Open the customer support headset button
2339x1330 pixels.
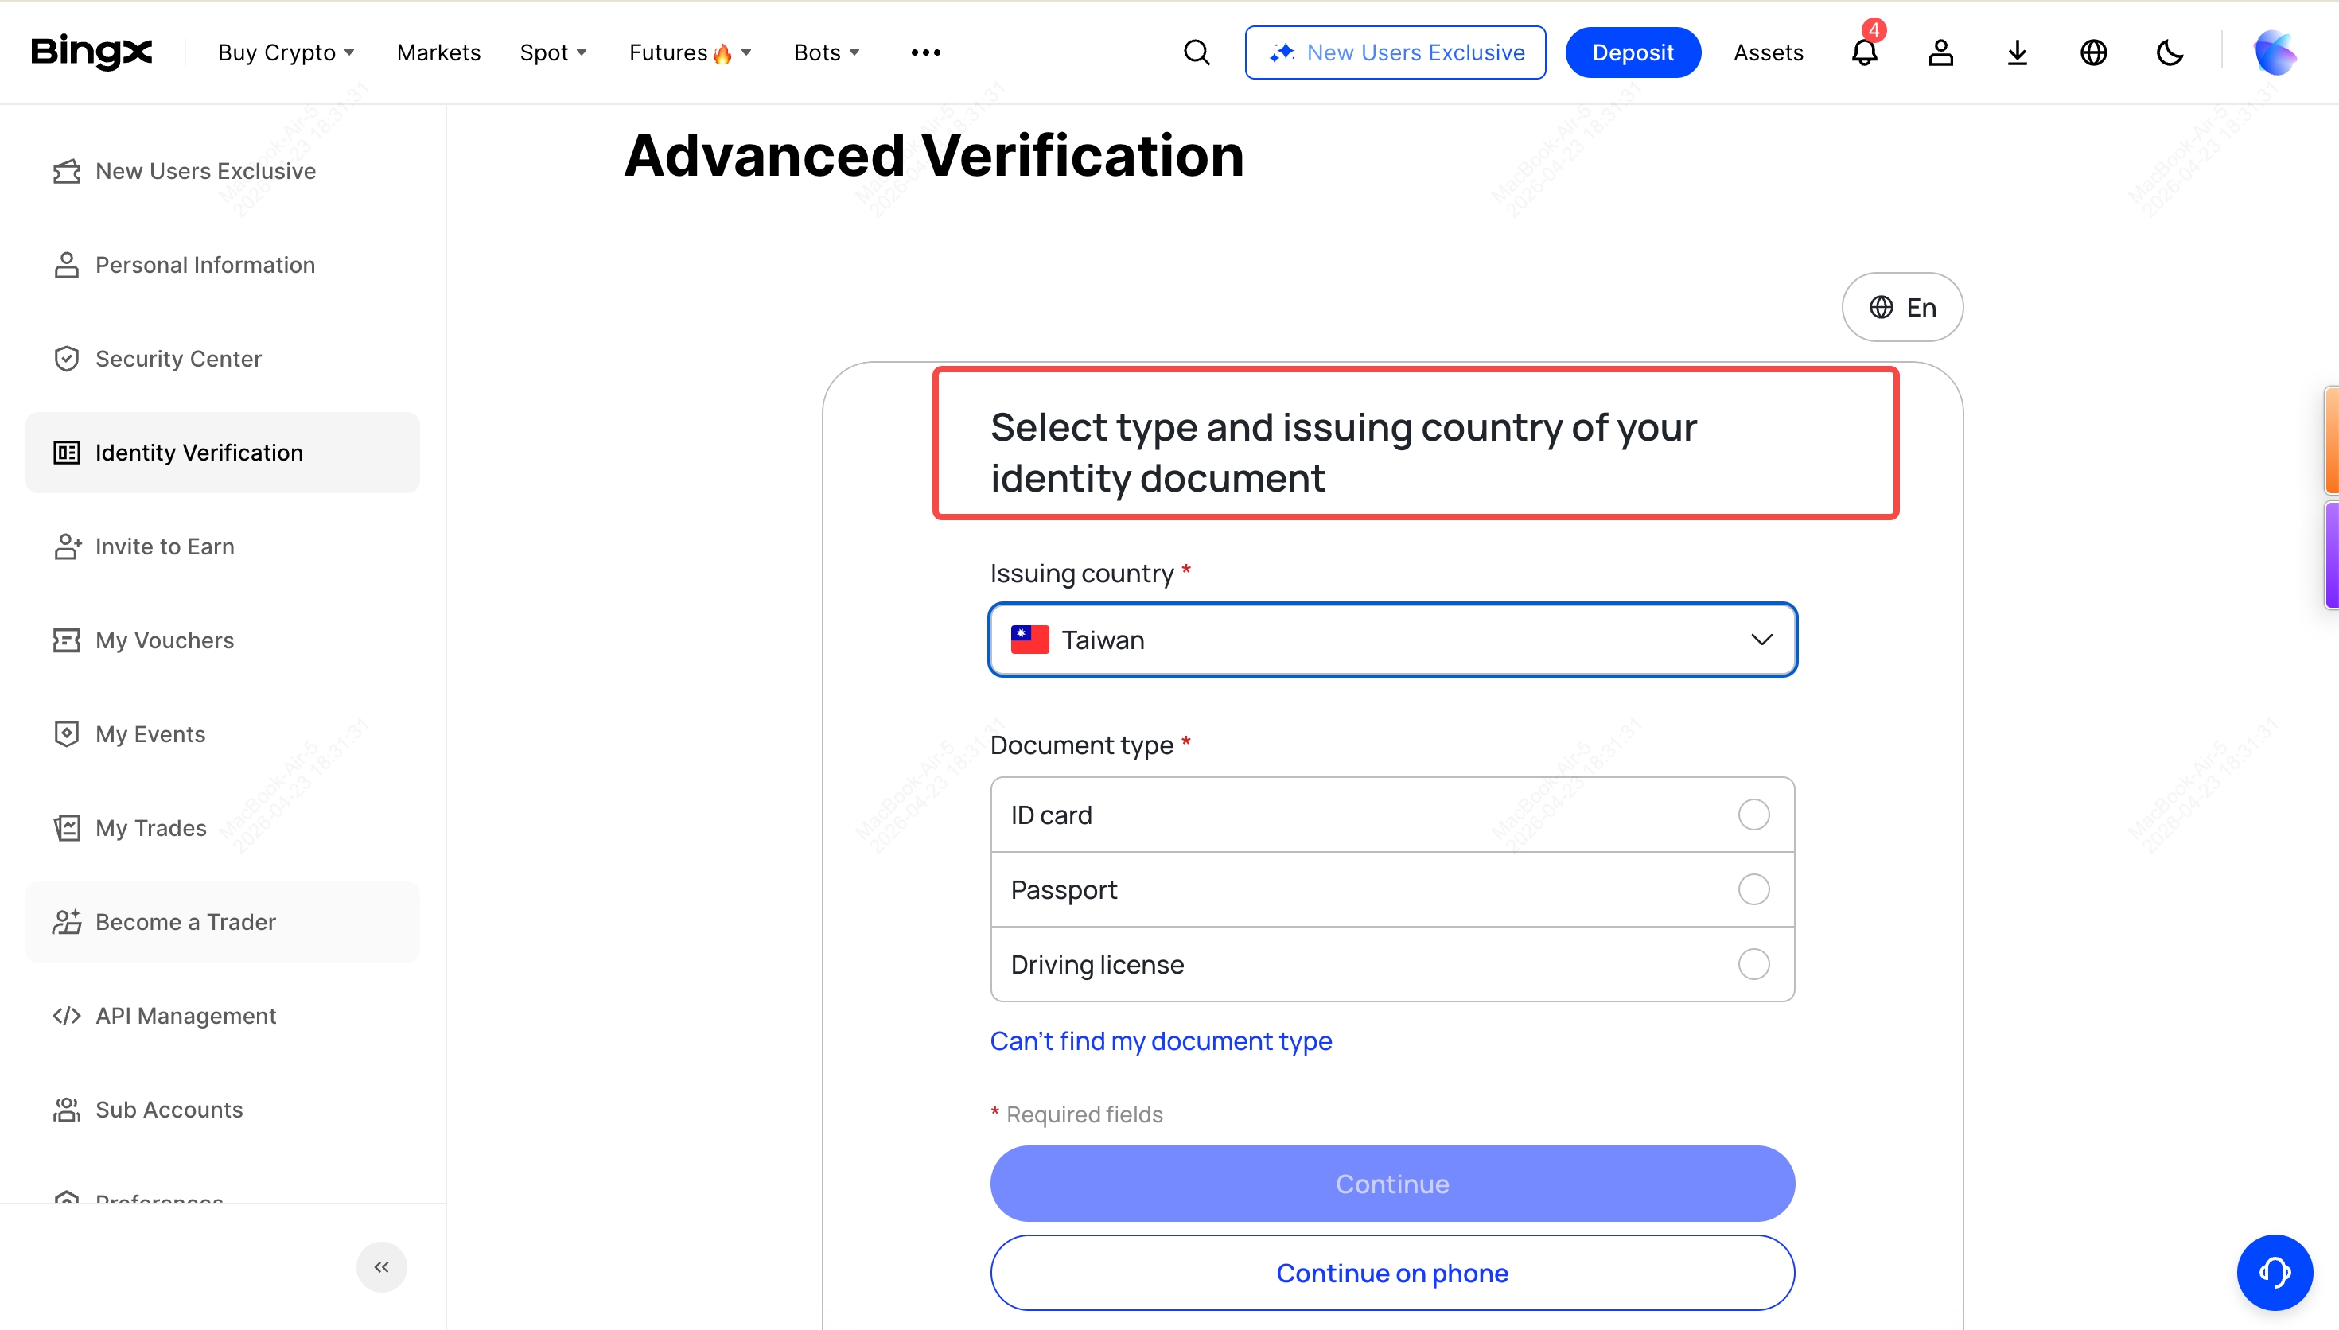coord(2273,1272)
